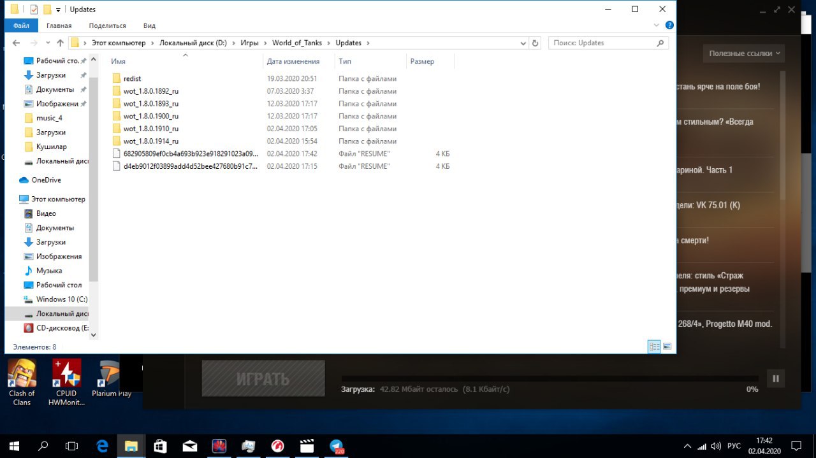Open the Файл ribbon tab
The width and height of the screenshot is (816, 458).
point(21,25)
